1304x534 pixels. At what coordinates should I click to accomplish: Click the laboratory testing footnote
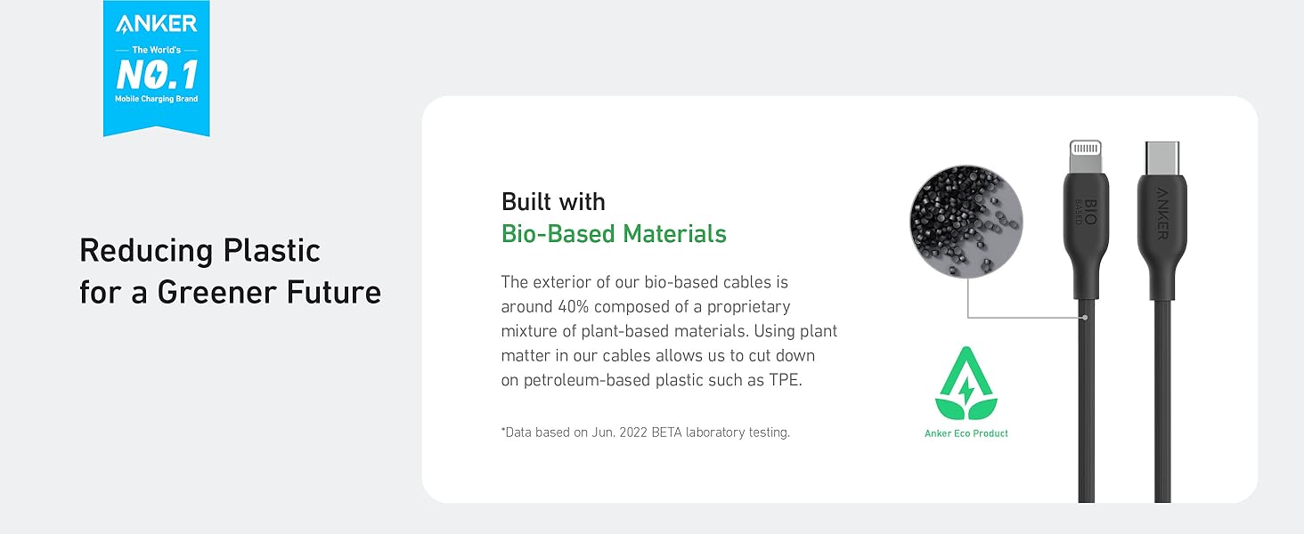tap(645, 433)
